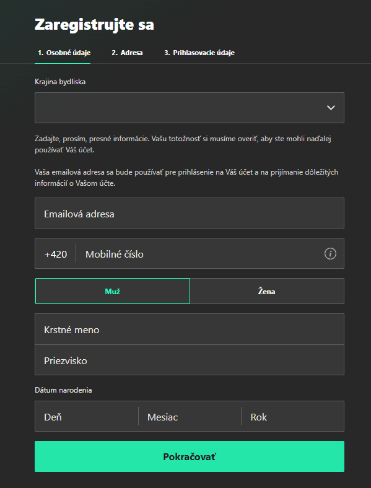Click the Deň birth date field

click(x=87, y=416)
